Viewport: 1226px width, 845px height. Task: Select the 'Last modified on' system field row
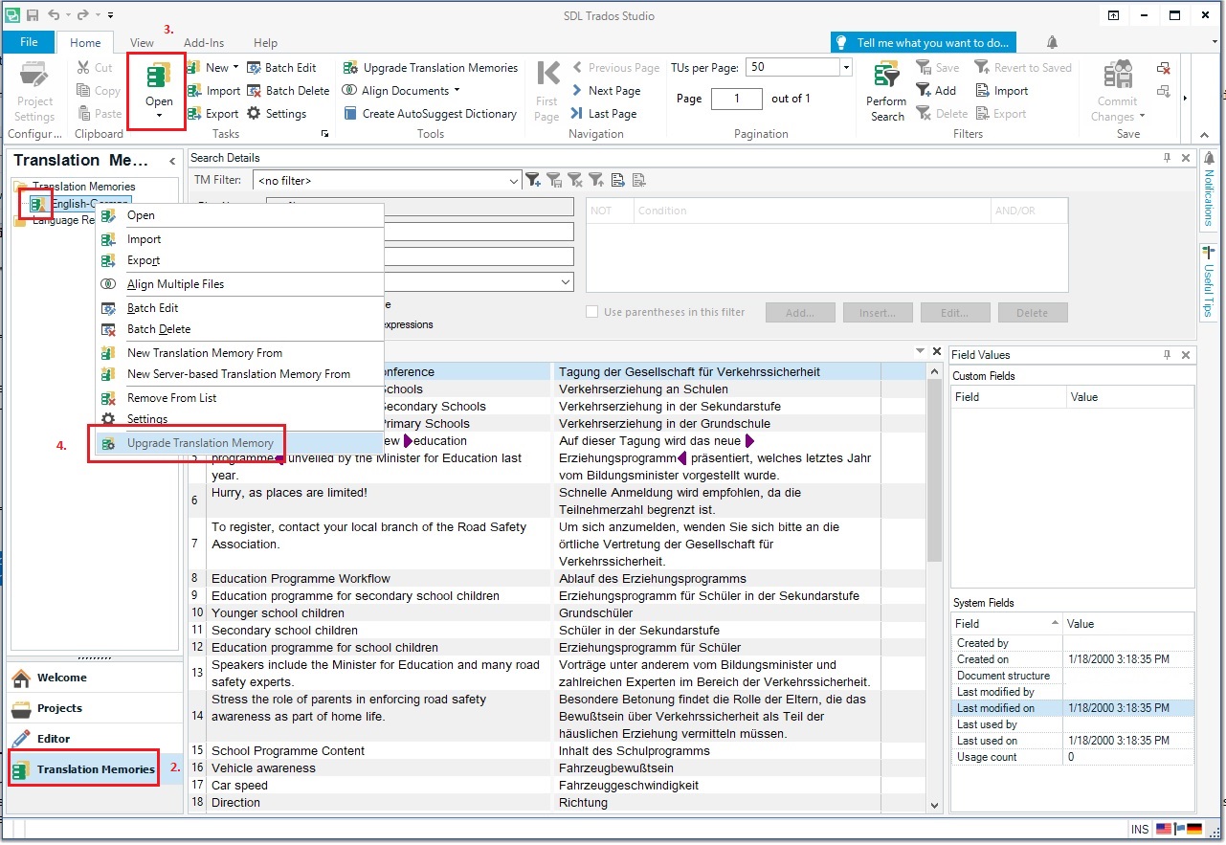1072,708
